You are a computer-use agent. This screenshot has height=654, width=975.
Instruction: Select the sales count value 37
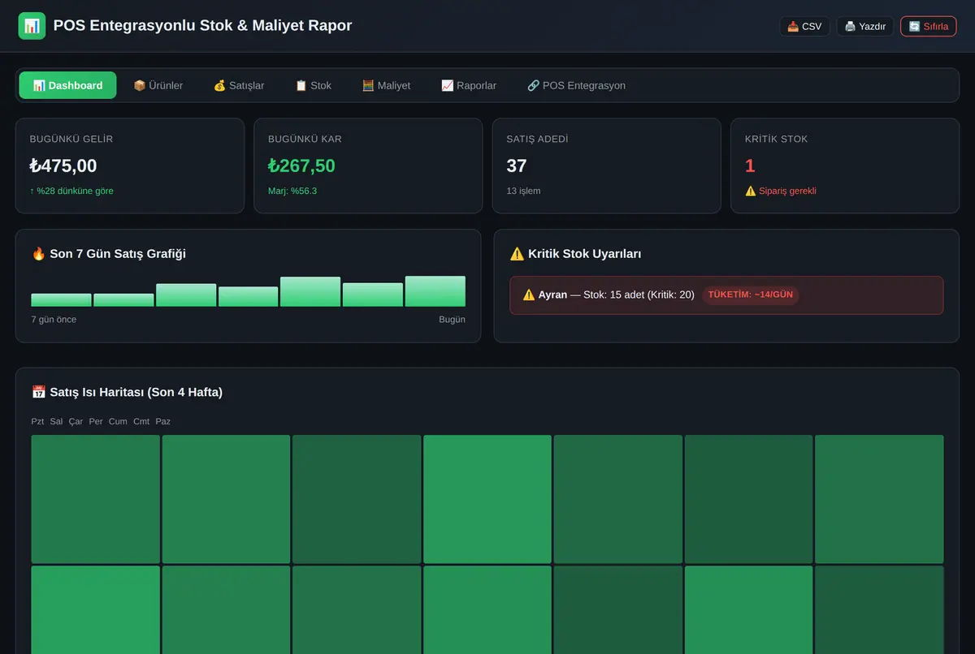click(517, 166)
